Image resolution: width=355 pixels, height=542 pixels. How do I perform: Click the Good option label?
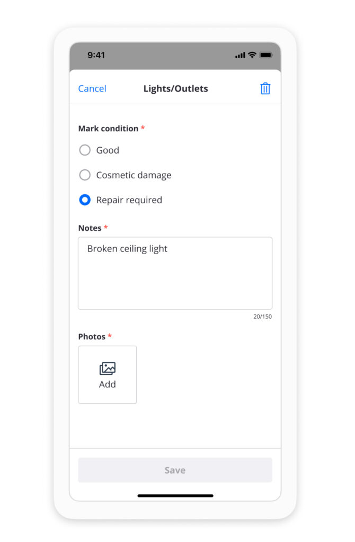click(x=108, y=150)
